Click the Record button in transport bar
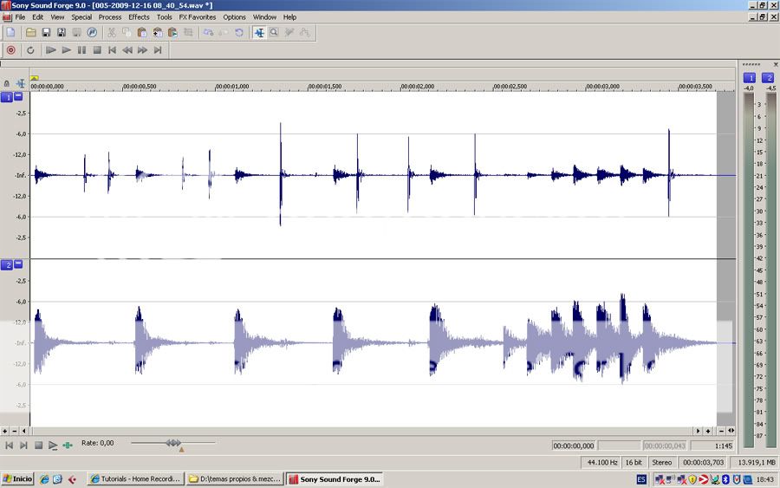The height and width of the screenshot is (488, 780). [x=11, y=50]
